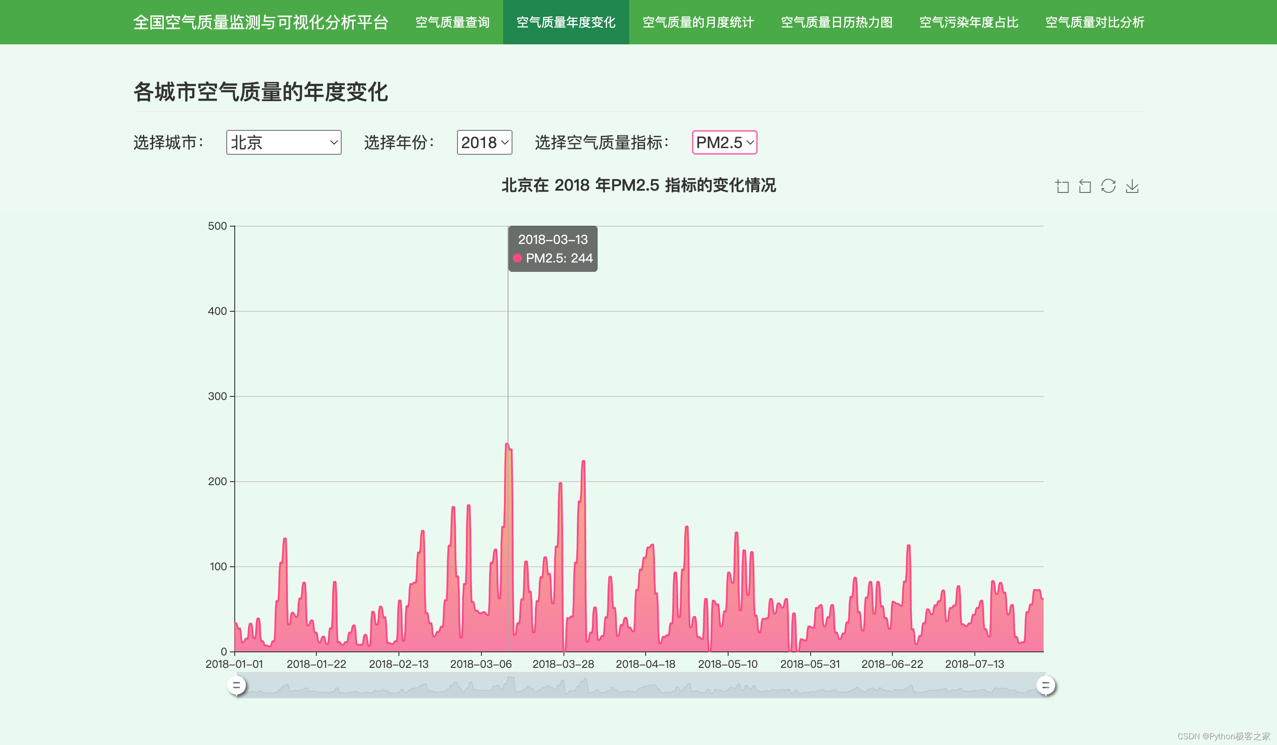
Task: Open the 空气质量查询 nav tab
Action: pyautogui.click(x=453, y=22)
